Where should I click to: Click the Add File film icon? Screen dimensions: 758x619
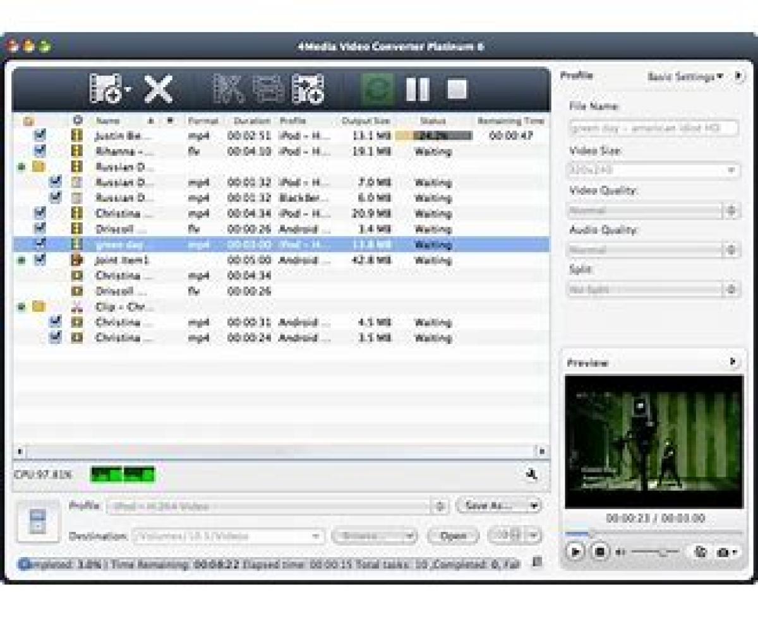tap(105, 89)
